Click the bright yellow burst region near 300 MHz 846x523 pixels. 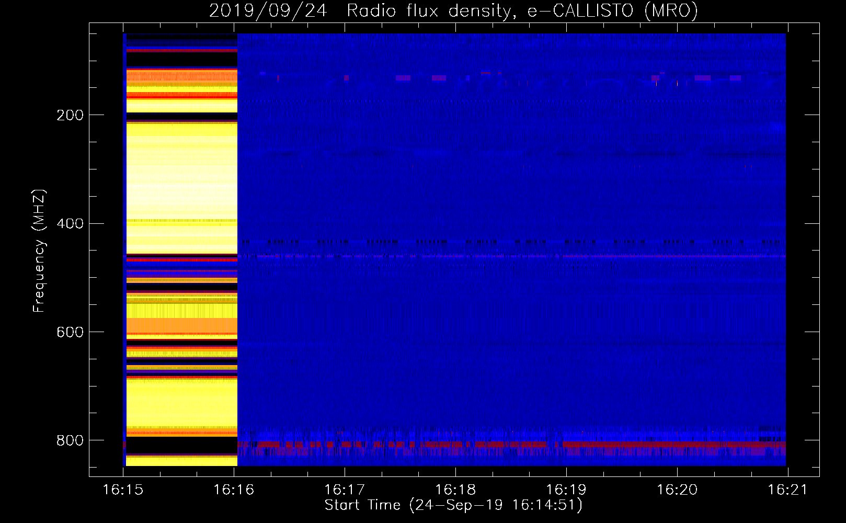pyautogui.click(x=181, y=188)
